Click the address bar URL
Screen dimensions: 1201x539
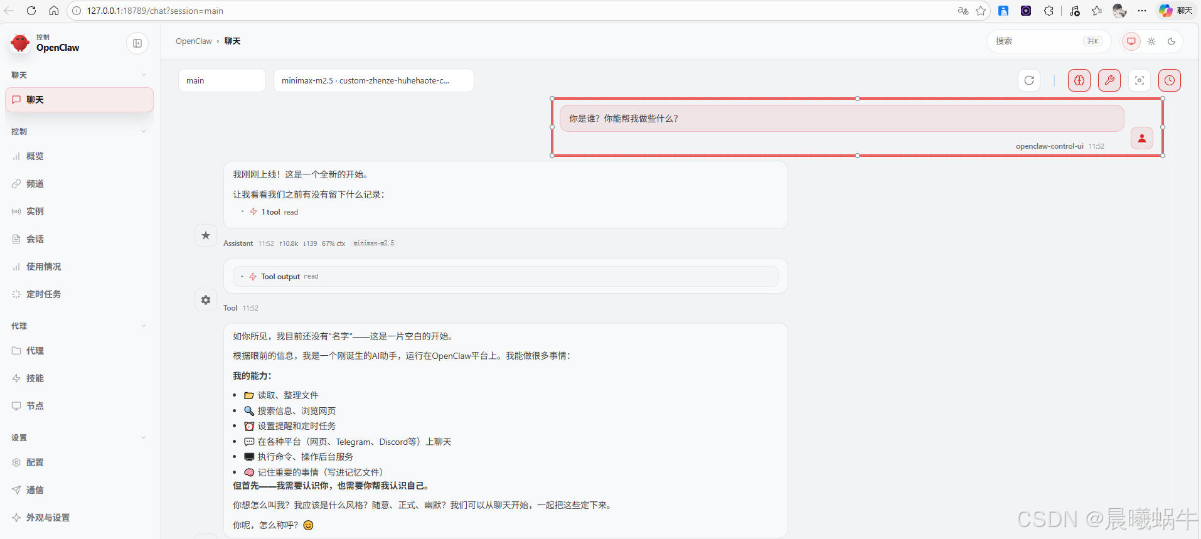click(x=155, y=11)
